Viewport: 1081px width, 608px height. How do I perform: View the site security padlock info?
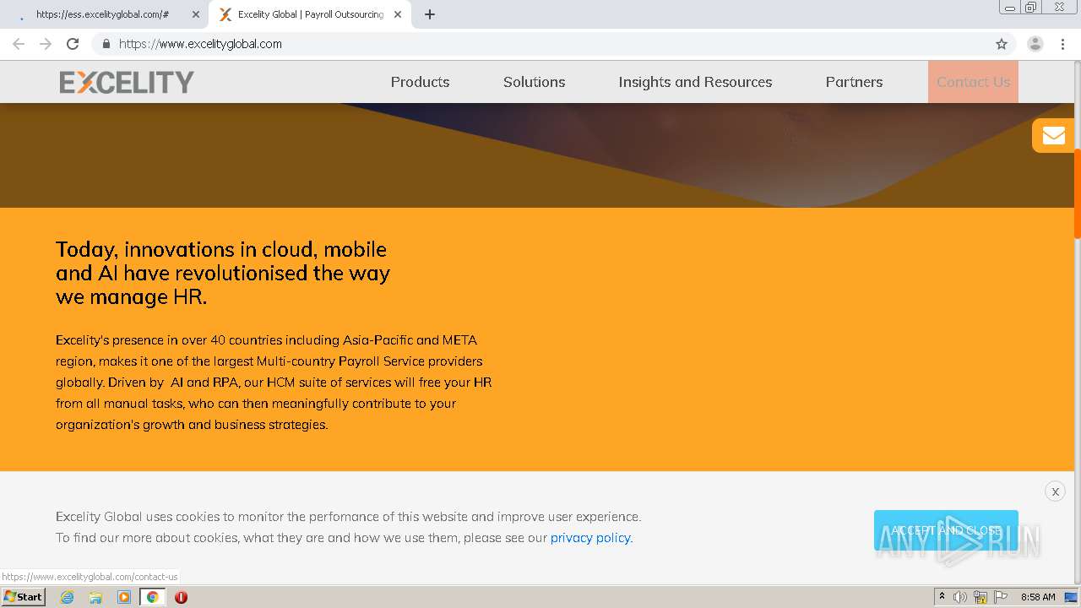(x=106, y=44)
